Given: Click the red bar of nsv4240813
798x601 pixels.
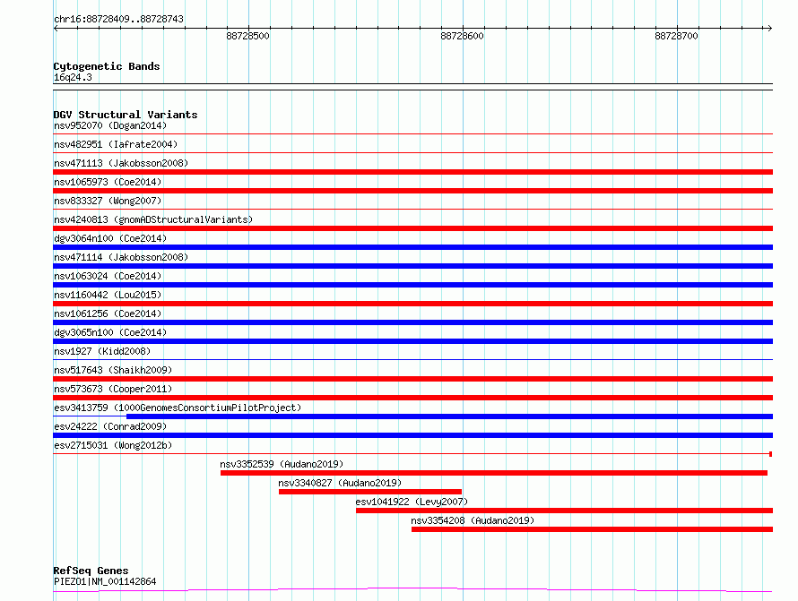Looking at the screenshot, I should coord(412,228).
